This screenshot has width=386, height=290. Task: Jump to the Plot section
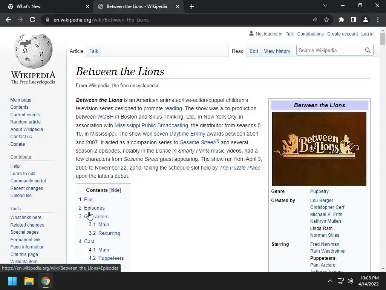[x=88, y=199]
